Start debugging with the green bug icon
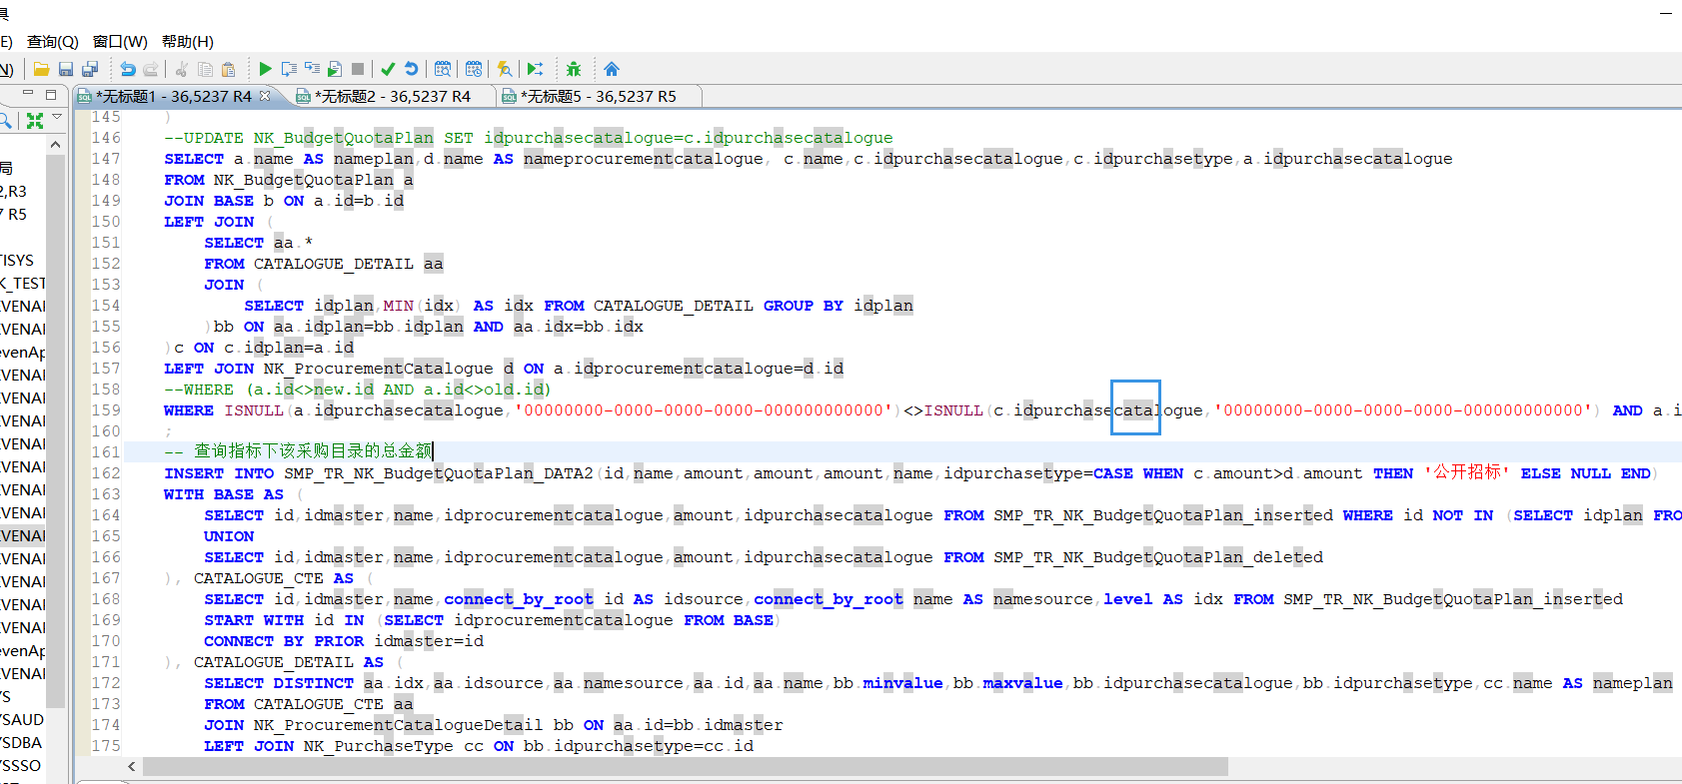 pyautogui.click(x=574, y=69)
